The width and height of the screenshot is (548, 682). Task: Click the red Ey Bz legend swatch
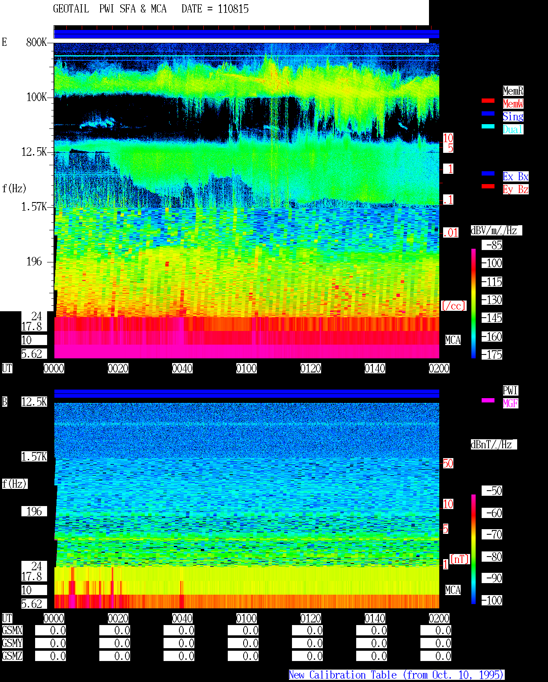click(x=488, y=186)
